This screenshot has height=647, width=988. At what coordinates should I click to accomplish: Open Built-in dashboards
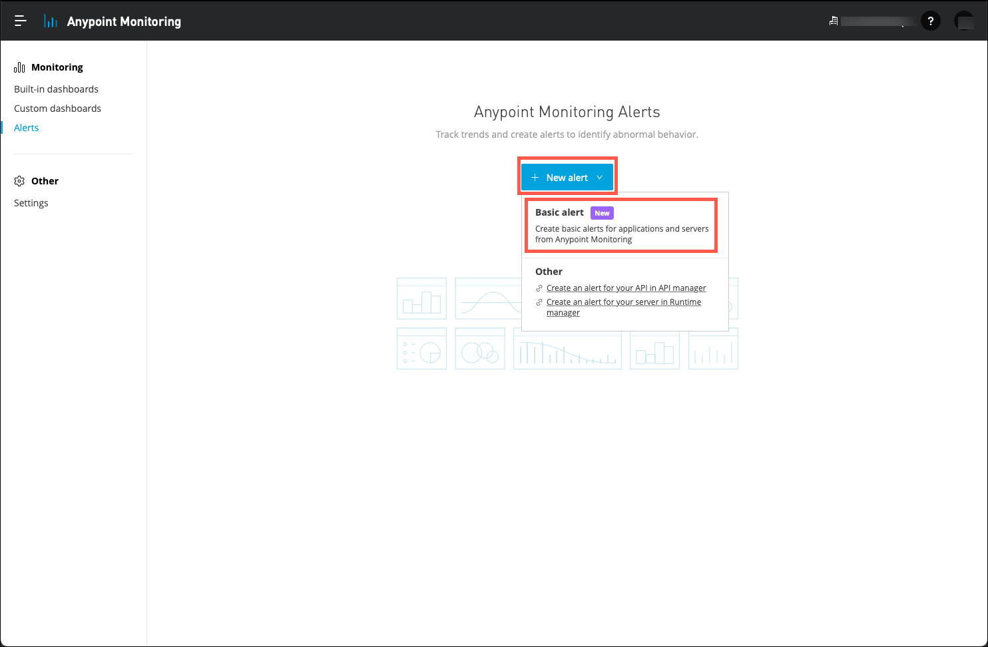pos(56,89)
